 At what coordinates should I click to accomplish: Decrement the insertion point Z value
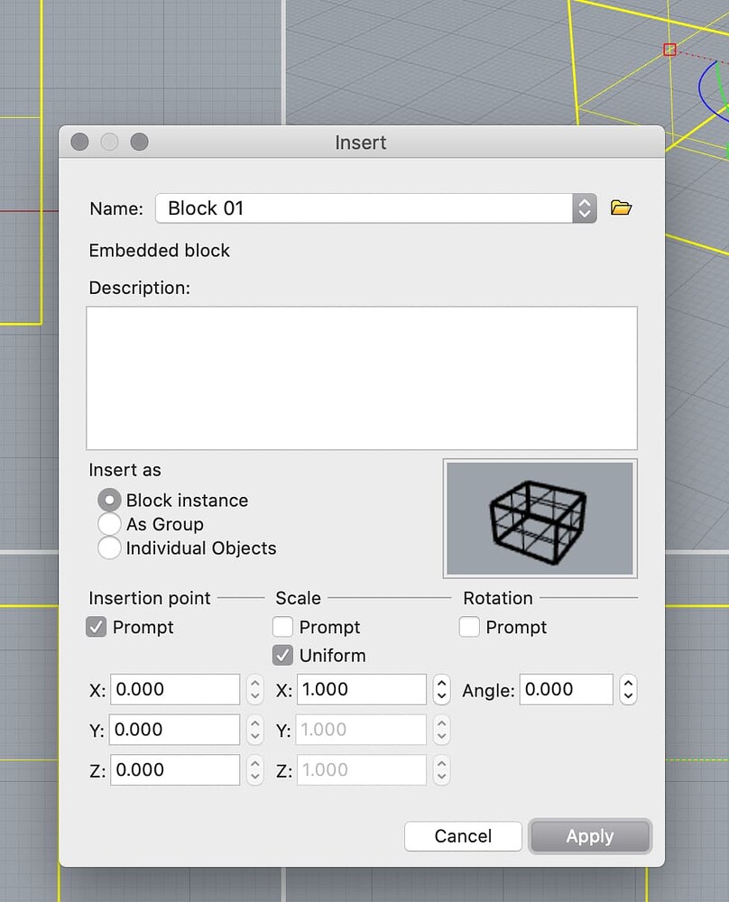coord(254,775)
